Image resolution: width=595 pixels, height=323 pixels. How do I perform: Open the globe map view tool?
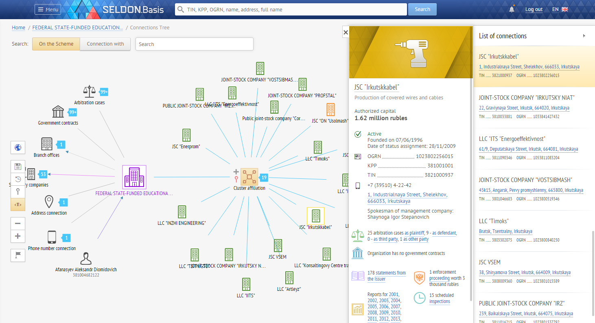click(17, 147)
